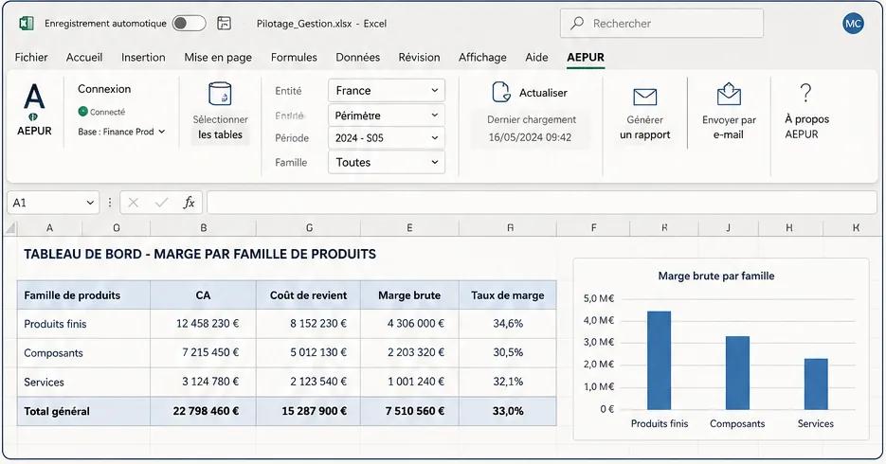Click the confirm checkmark in formula bar
This screenshot has height=464, width=886.
click(162, 203)
